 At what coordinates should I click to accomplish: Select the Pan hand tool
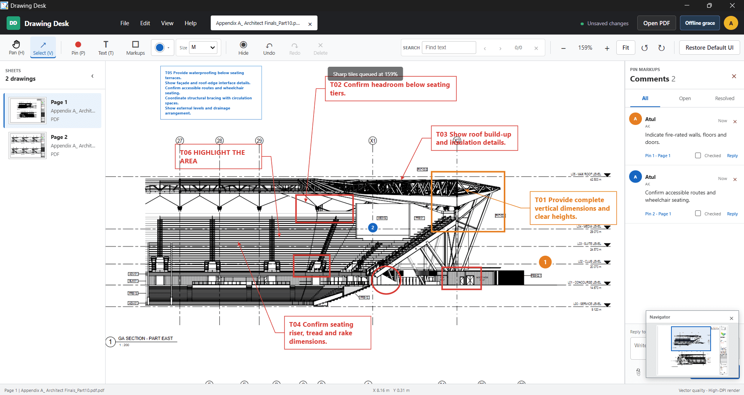[x=16, y=48]
